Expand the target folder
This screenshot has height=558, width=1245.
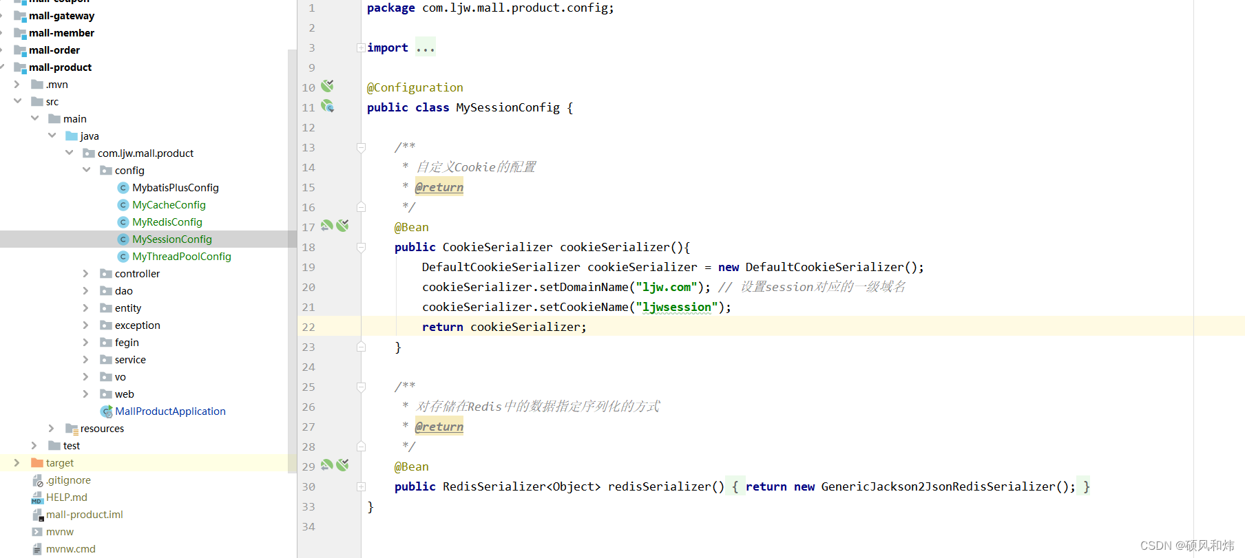pos(17,462)
